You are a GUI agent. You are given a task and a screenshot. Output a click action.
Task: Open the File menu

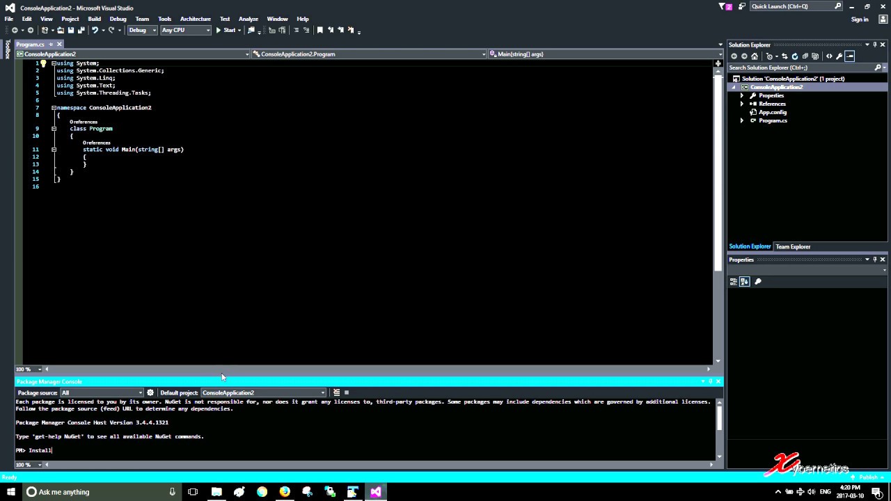tap(8, 19)
